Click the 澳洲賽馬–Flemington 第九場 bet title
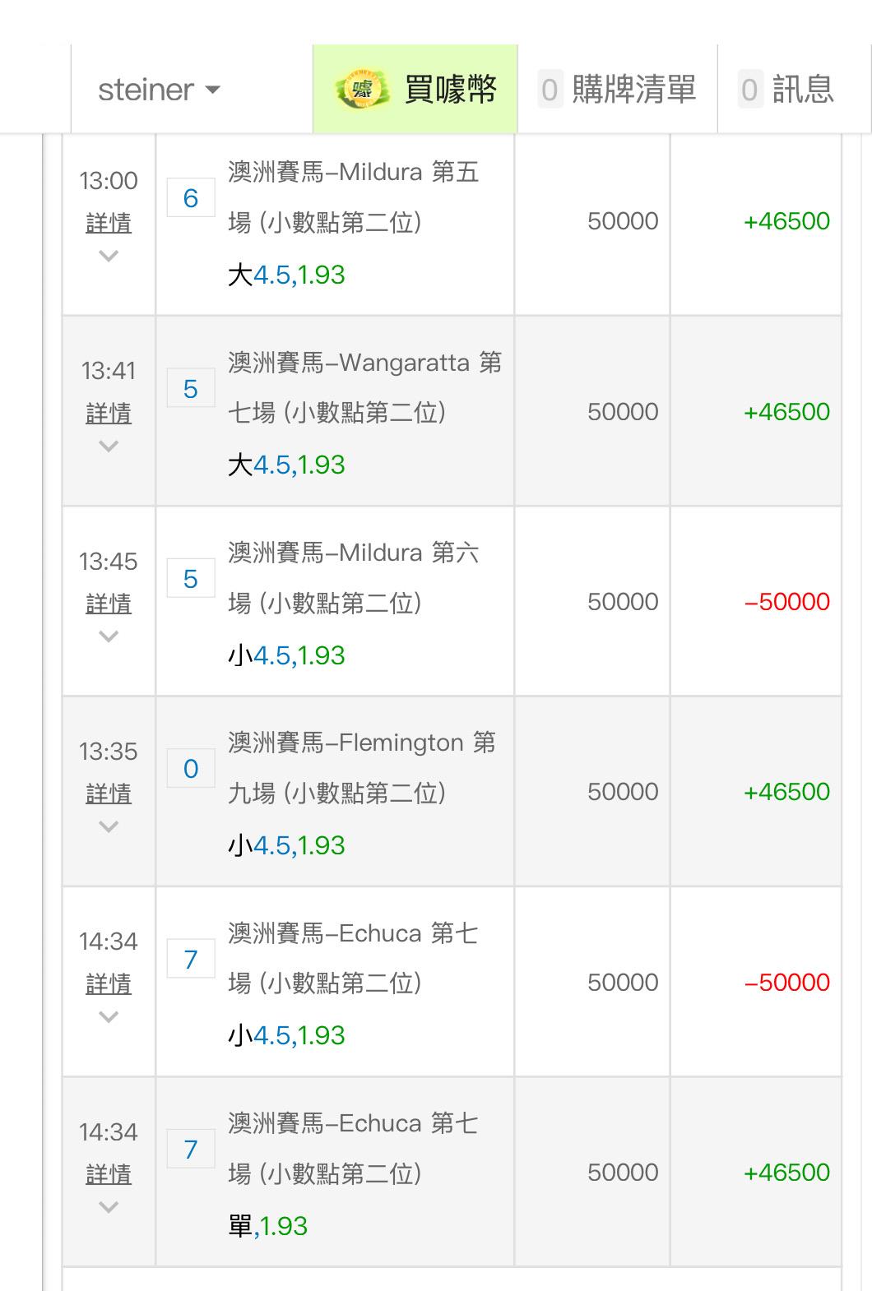This screenshot has height=1291, width=872. point(362,767)
